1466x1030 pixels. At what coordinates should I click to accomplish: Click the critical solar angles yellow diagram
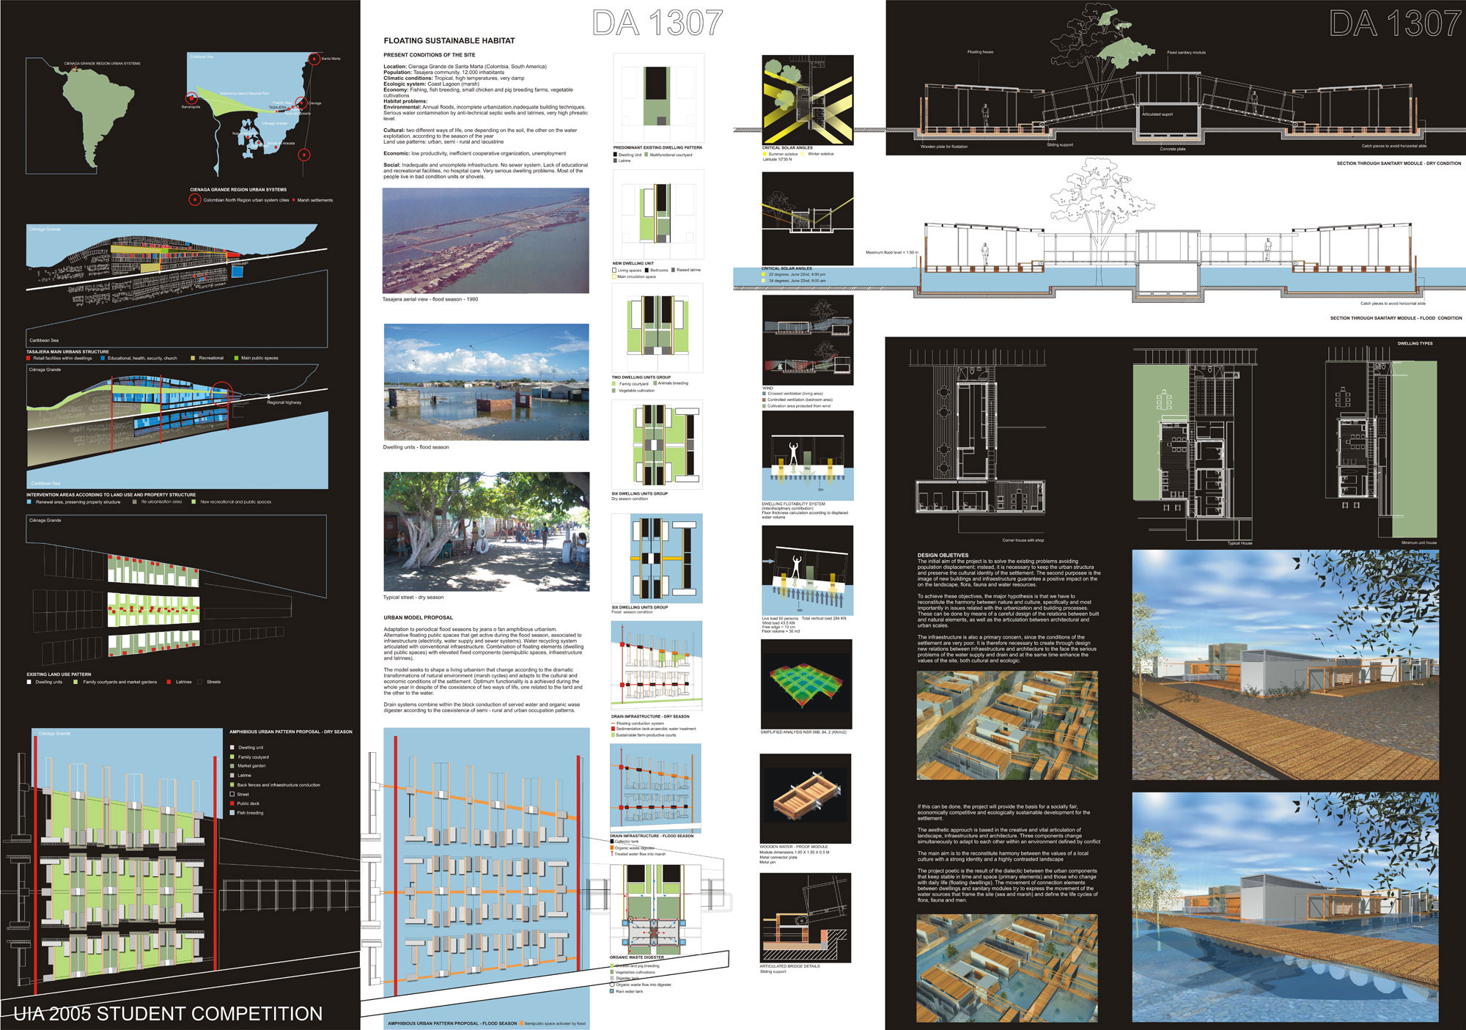(808, 100)
